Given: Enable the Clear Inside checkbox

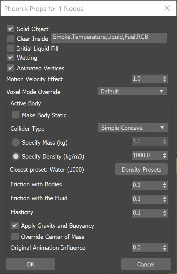Looking at the screenshot, I should click(x=11, y=38).
